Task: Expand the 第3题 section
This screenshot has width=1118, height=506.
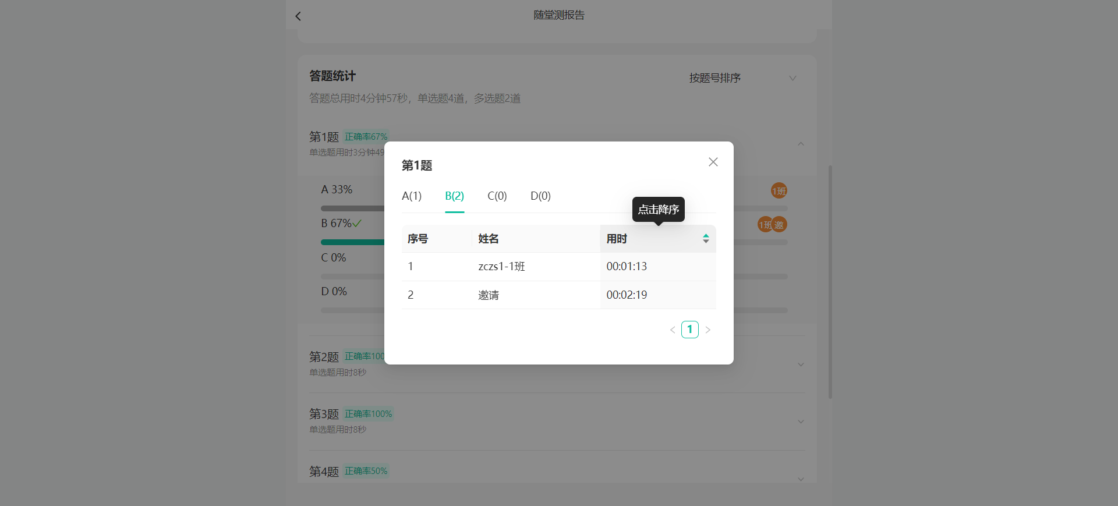Action: [x=801, y=422]
